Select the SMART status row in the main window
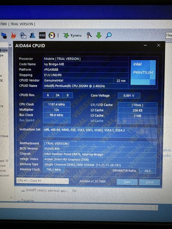The height and width of the screenshot is (229, 172). [x=49, y=191]
